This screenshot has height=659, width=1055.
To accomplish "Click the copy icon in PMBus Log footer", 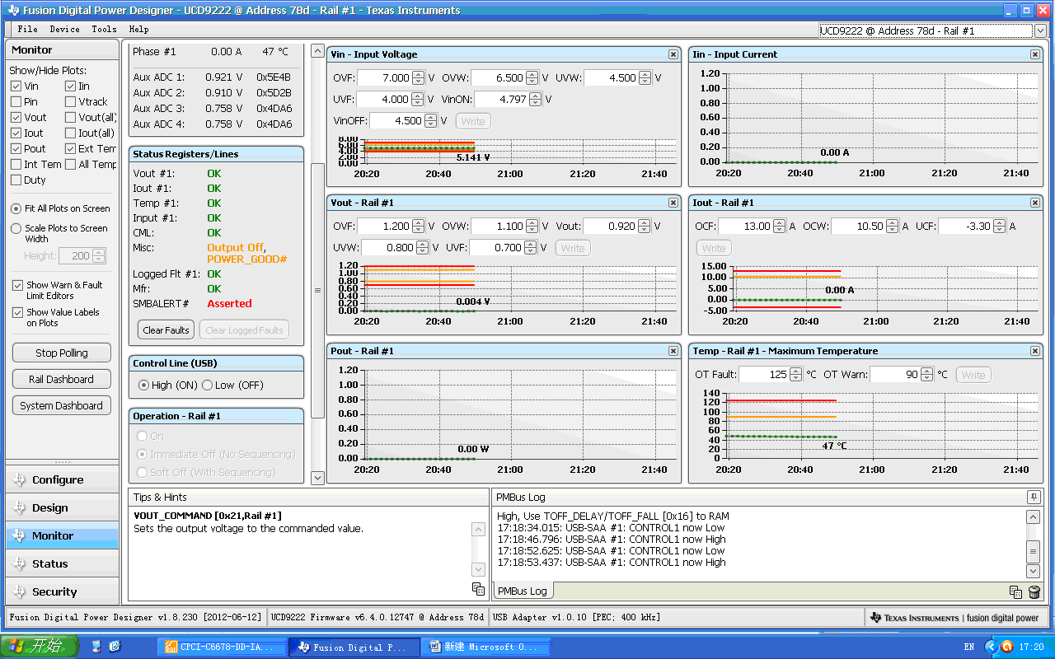I will pos(1016,591).
